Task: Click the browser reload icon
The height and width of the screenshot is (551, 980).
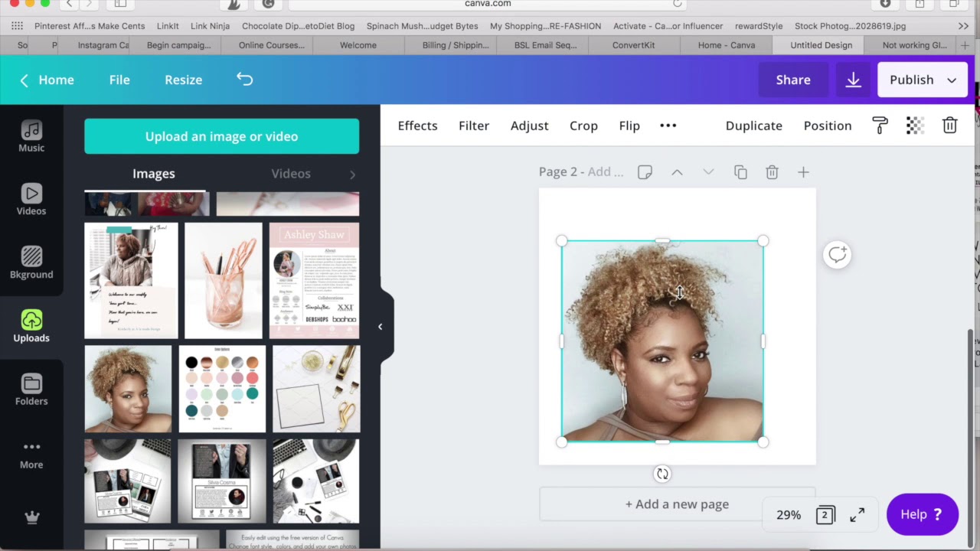Action: click(x=677, y=4)
